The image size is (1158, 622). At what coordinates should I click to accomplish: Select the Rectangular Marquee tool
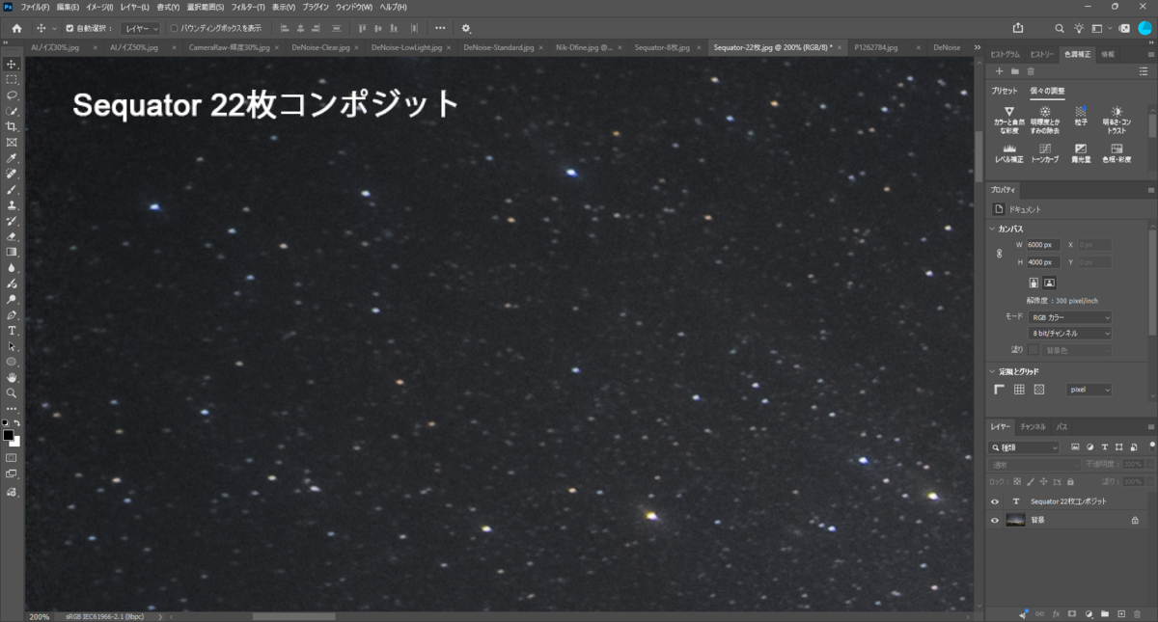(x=12, y=79)
